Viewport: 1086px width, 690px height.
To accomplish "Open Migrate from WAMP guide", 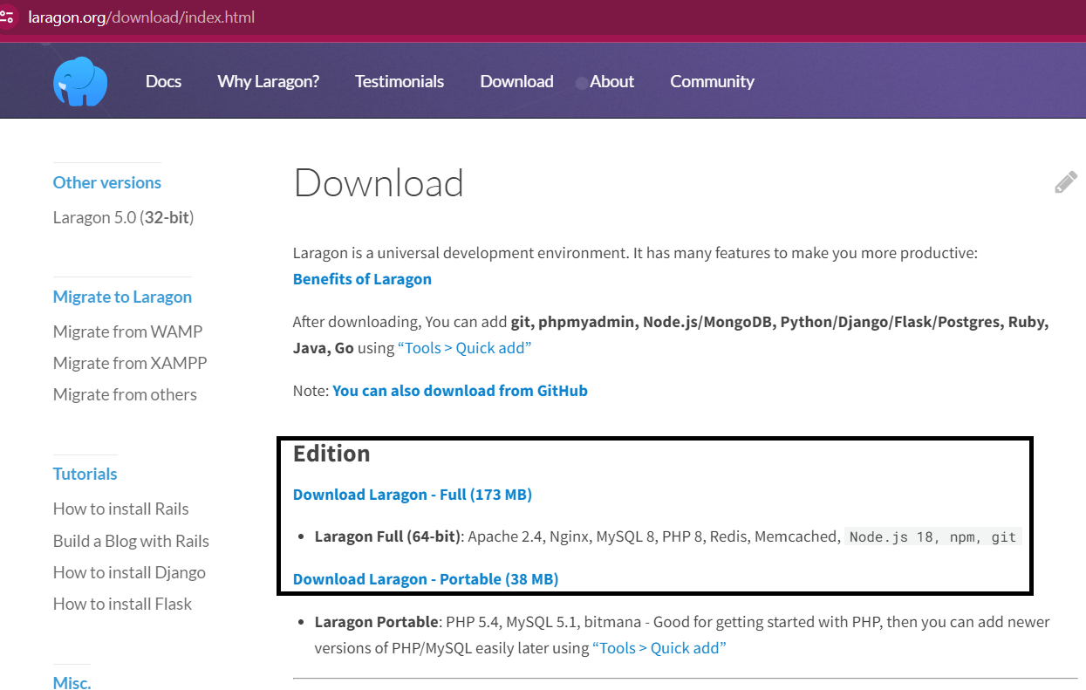I will [127, 331].
